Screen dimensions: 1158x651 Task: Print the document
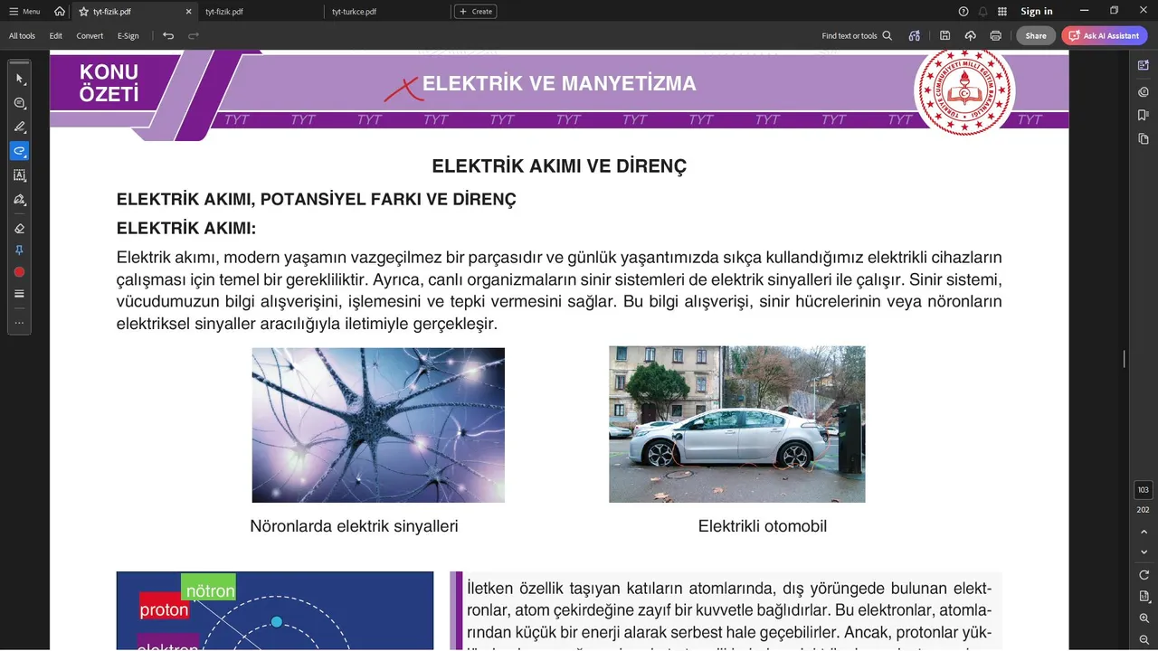click(996, 36)
